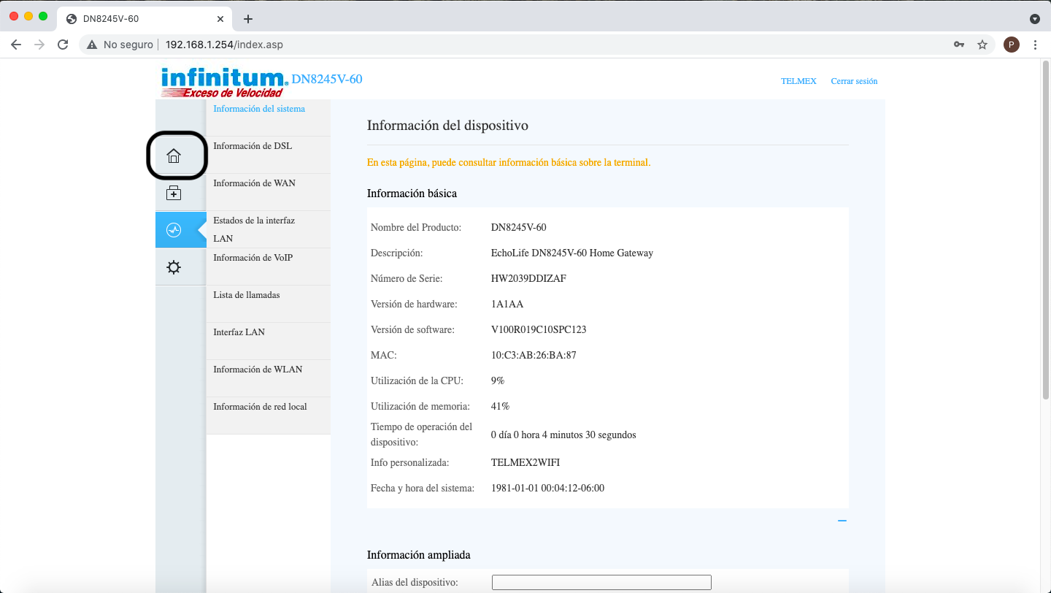Open the TELMEX link
The width and height of the screenshot is (1051, 593).
(x=798, y=81)
